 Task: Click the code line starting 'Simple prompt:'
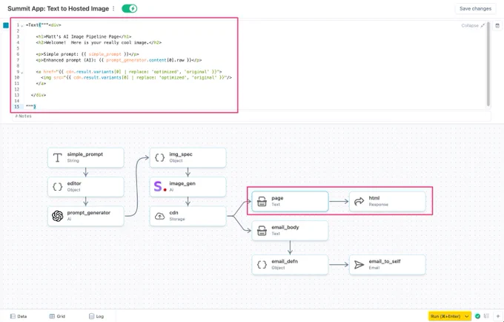tap(87, 54)
